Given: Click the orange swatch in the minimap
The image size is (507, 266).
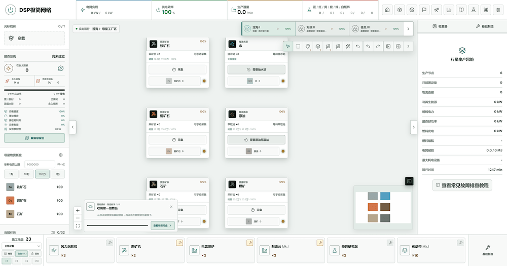Looking at the screenshot, I should (373, 207).
